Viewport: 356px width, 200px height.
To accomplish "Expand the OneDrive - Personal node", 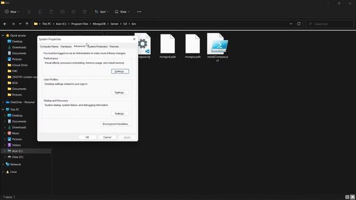I will click(3, 102).
